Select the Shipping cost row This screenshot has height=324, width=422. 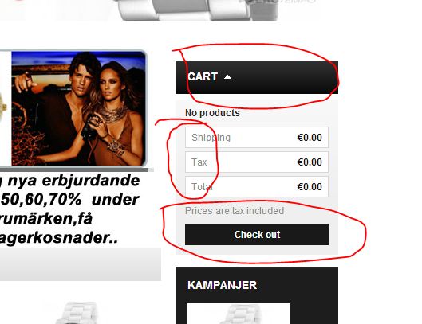[x=257, y=137]
